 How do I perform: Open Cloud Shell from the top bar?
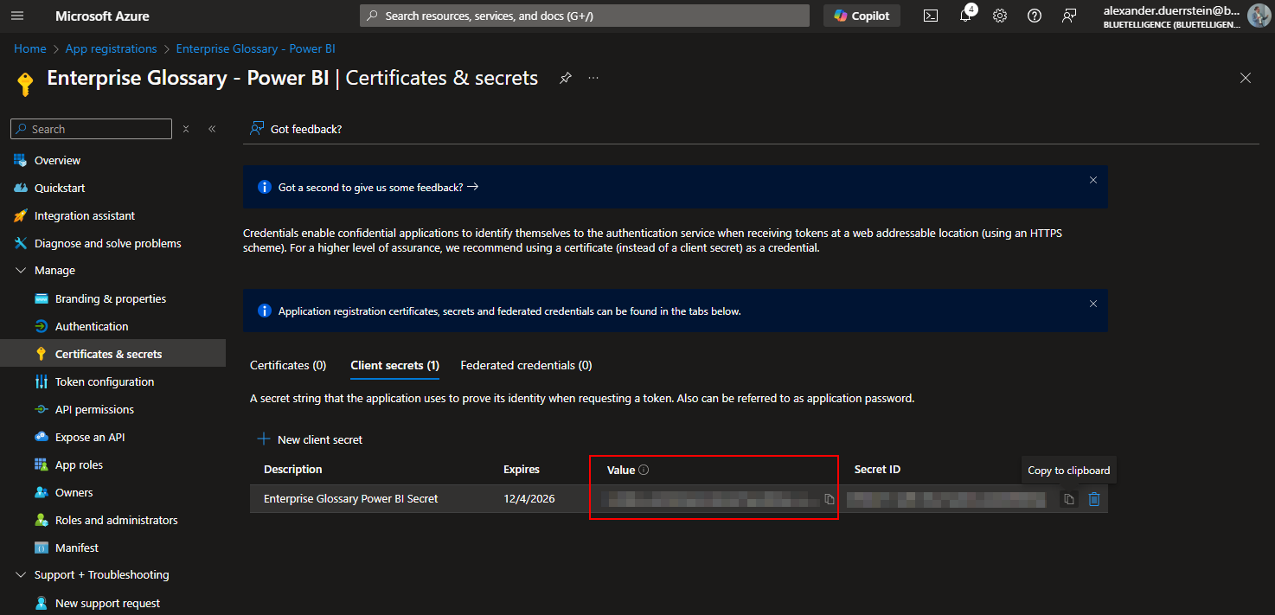tap(931, 16)
